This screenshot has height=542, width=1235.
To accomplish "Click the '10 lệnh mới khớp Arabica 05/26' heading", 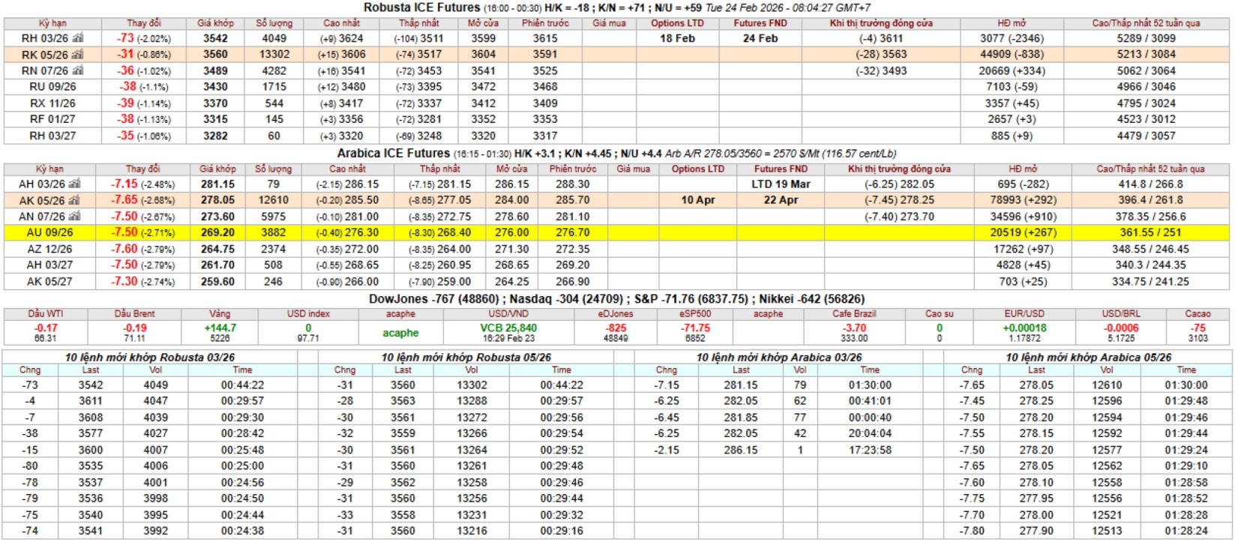I will coord(1088,358).
